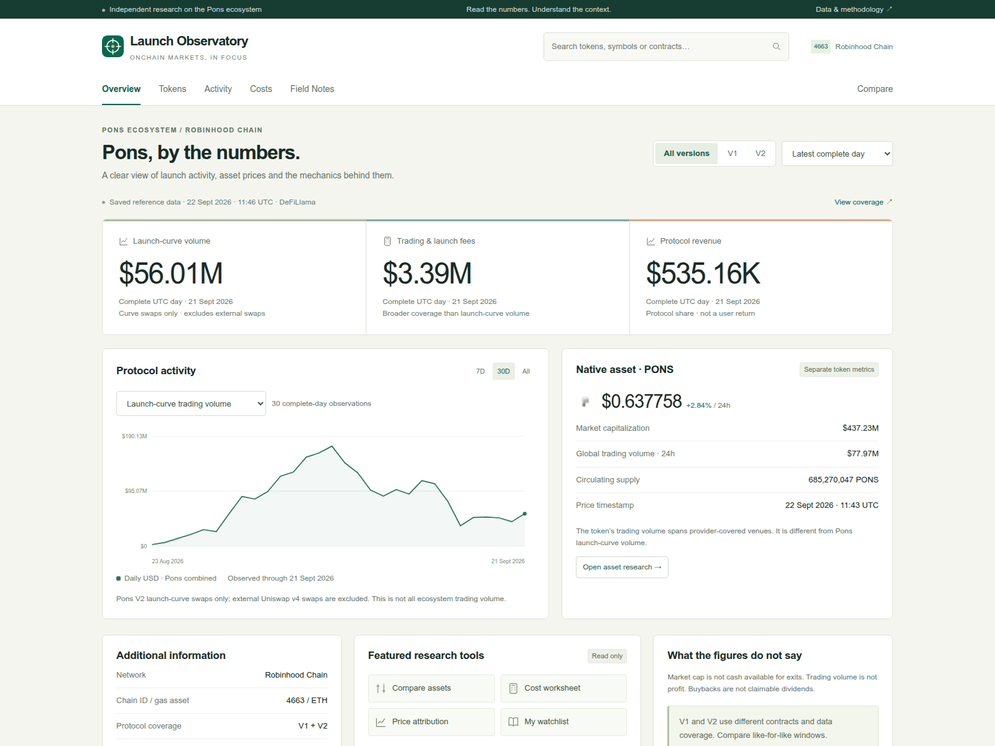Click the Launch Observatory logo icon
The image size is (995, 746).
click(113, 46)
